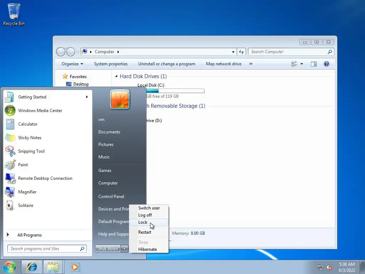Open address bar history dropdown arrow
This screenshot has height=274, width=365.
click(x=233, y=52)
